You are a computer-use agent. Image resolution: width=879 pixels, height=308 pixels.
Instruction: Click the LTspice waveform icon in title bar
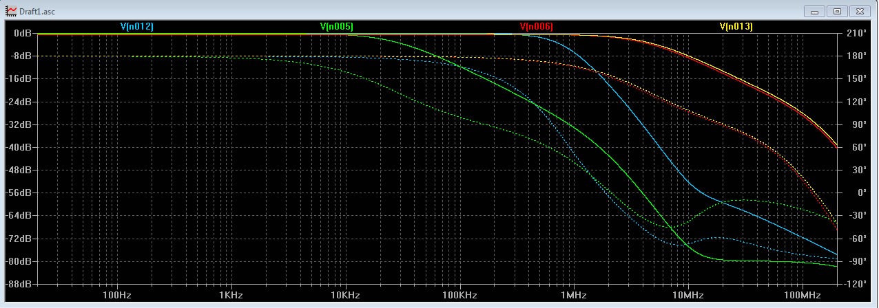pyautogui.click(x=11, y=11)
